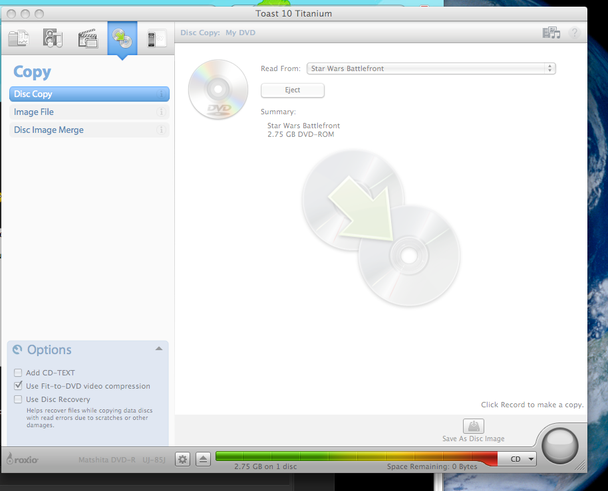
Task: Select Disc Copy in sidebar
Action: (x=89, y=94)
